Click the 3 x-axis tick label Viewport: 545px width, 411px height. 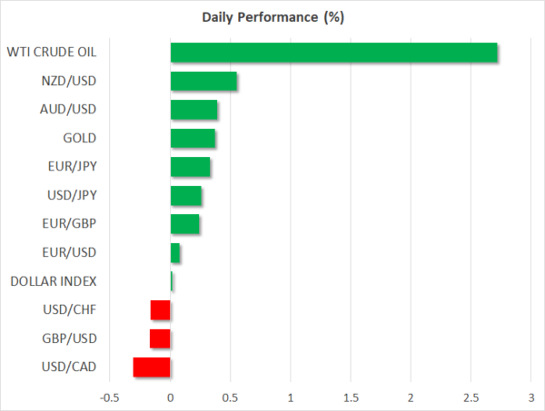pyautogui.click(x=530, y=397)
